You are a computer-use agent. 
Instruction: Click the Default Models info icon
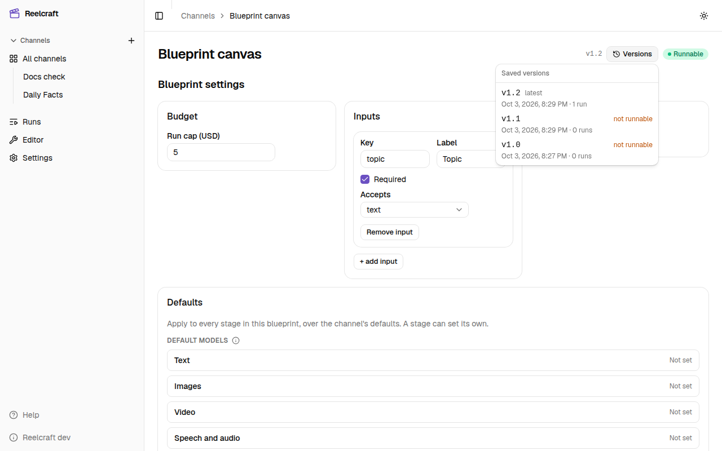pos(236,341)
